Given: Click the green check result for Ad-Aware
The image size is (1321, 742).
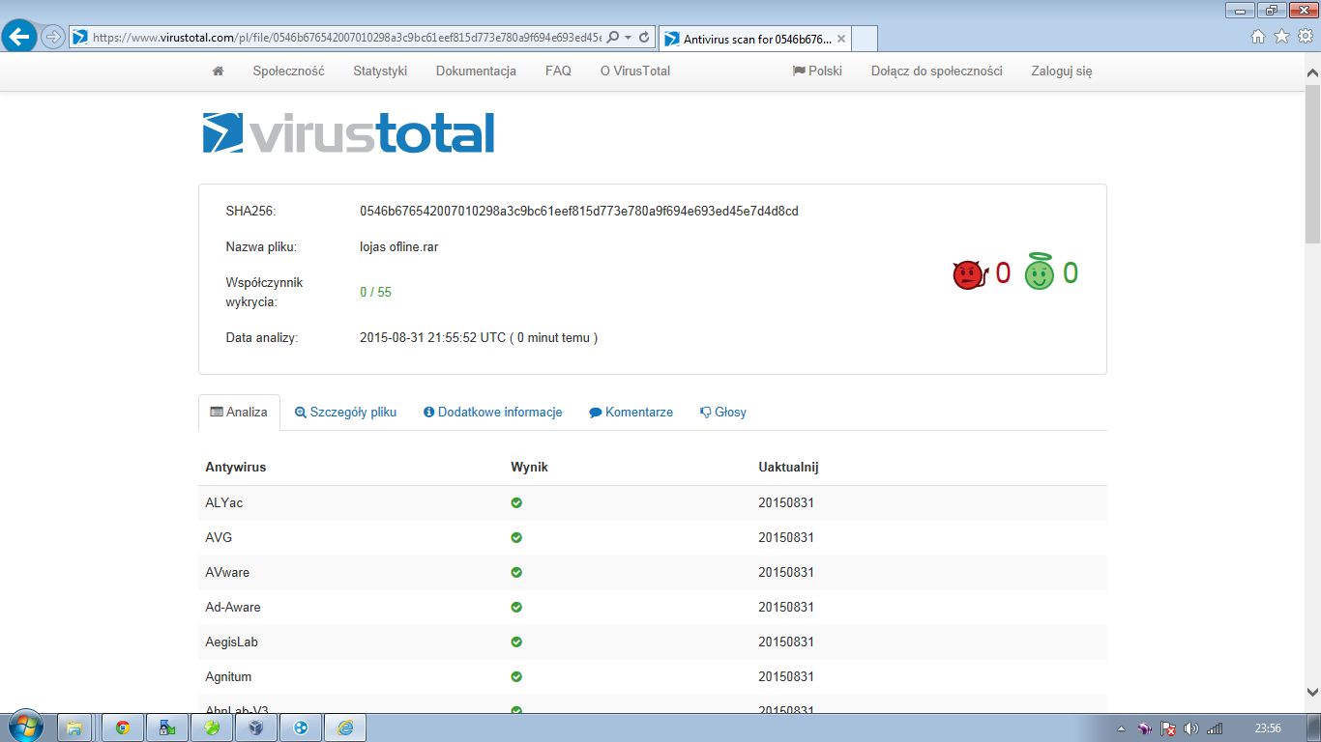Looking at the screenshot, I should (516, 607).
